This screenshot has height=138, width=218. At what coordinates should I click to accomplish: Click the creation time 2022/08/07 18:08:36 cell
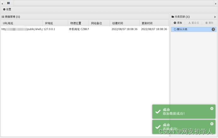[124, 29]
